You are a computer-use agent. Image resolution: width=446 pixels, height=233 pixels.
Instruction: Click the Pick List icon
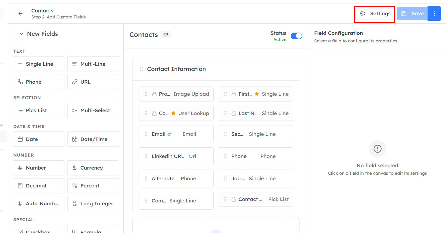click(20, 110)
